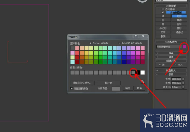
Task: Click the 当前颜色: label
Action: (x=103, y=88)
